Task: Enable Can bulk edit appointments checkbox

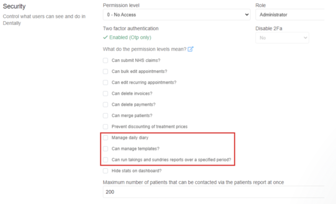Action: point(105,72)
